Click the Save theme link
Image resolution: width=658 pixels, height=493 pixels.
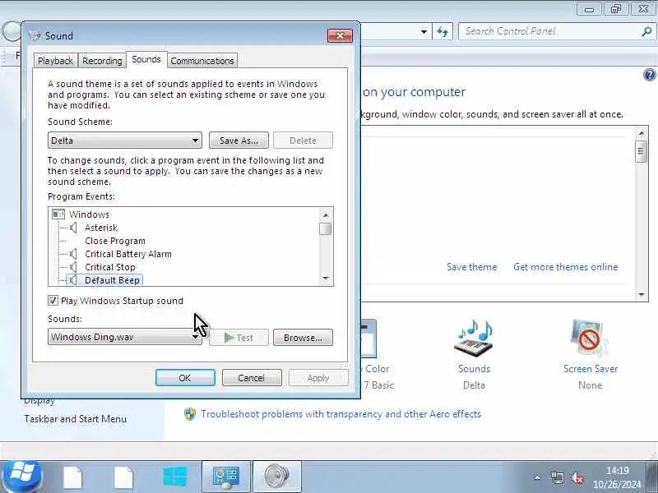471,267
